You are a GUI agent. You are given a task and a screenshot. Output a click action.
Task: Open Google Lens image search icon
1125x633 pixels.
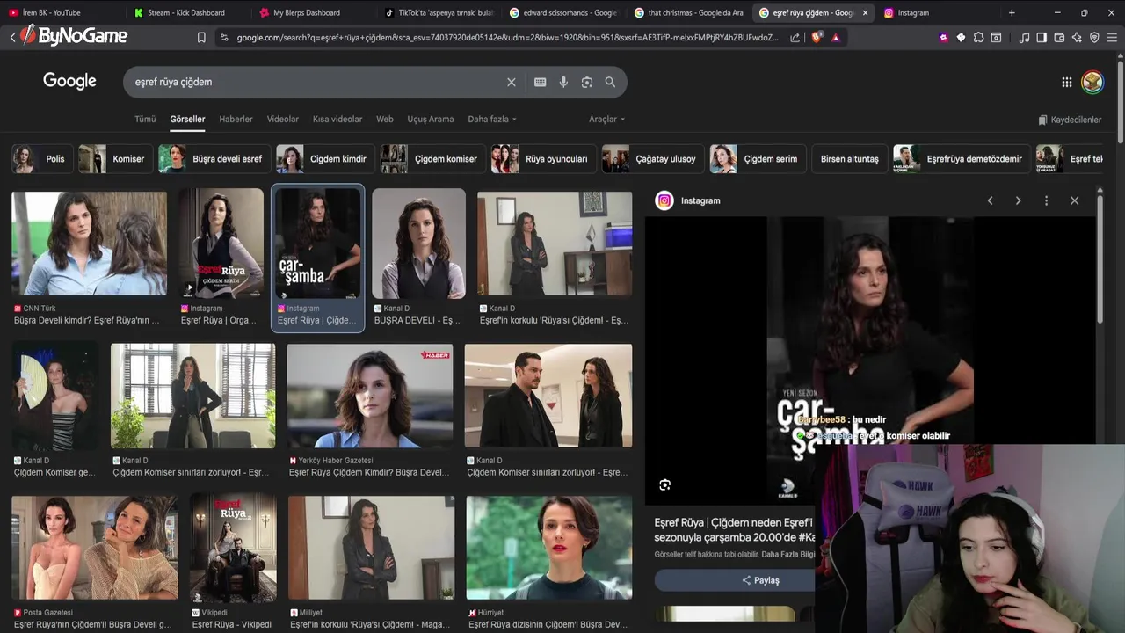(587, 82)
